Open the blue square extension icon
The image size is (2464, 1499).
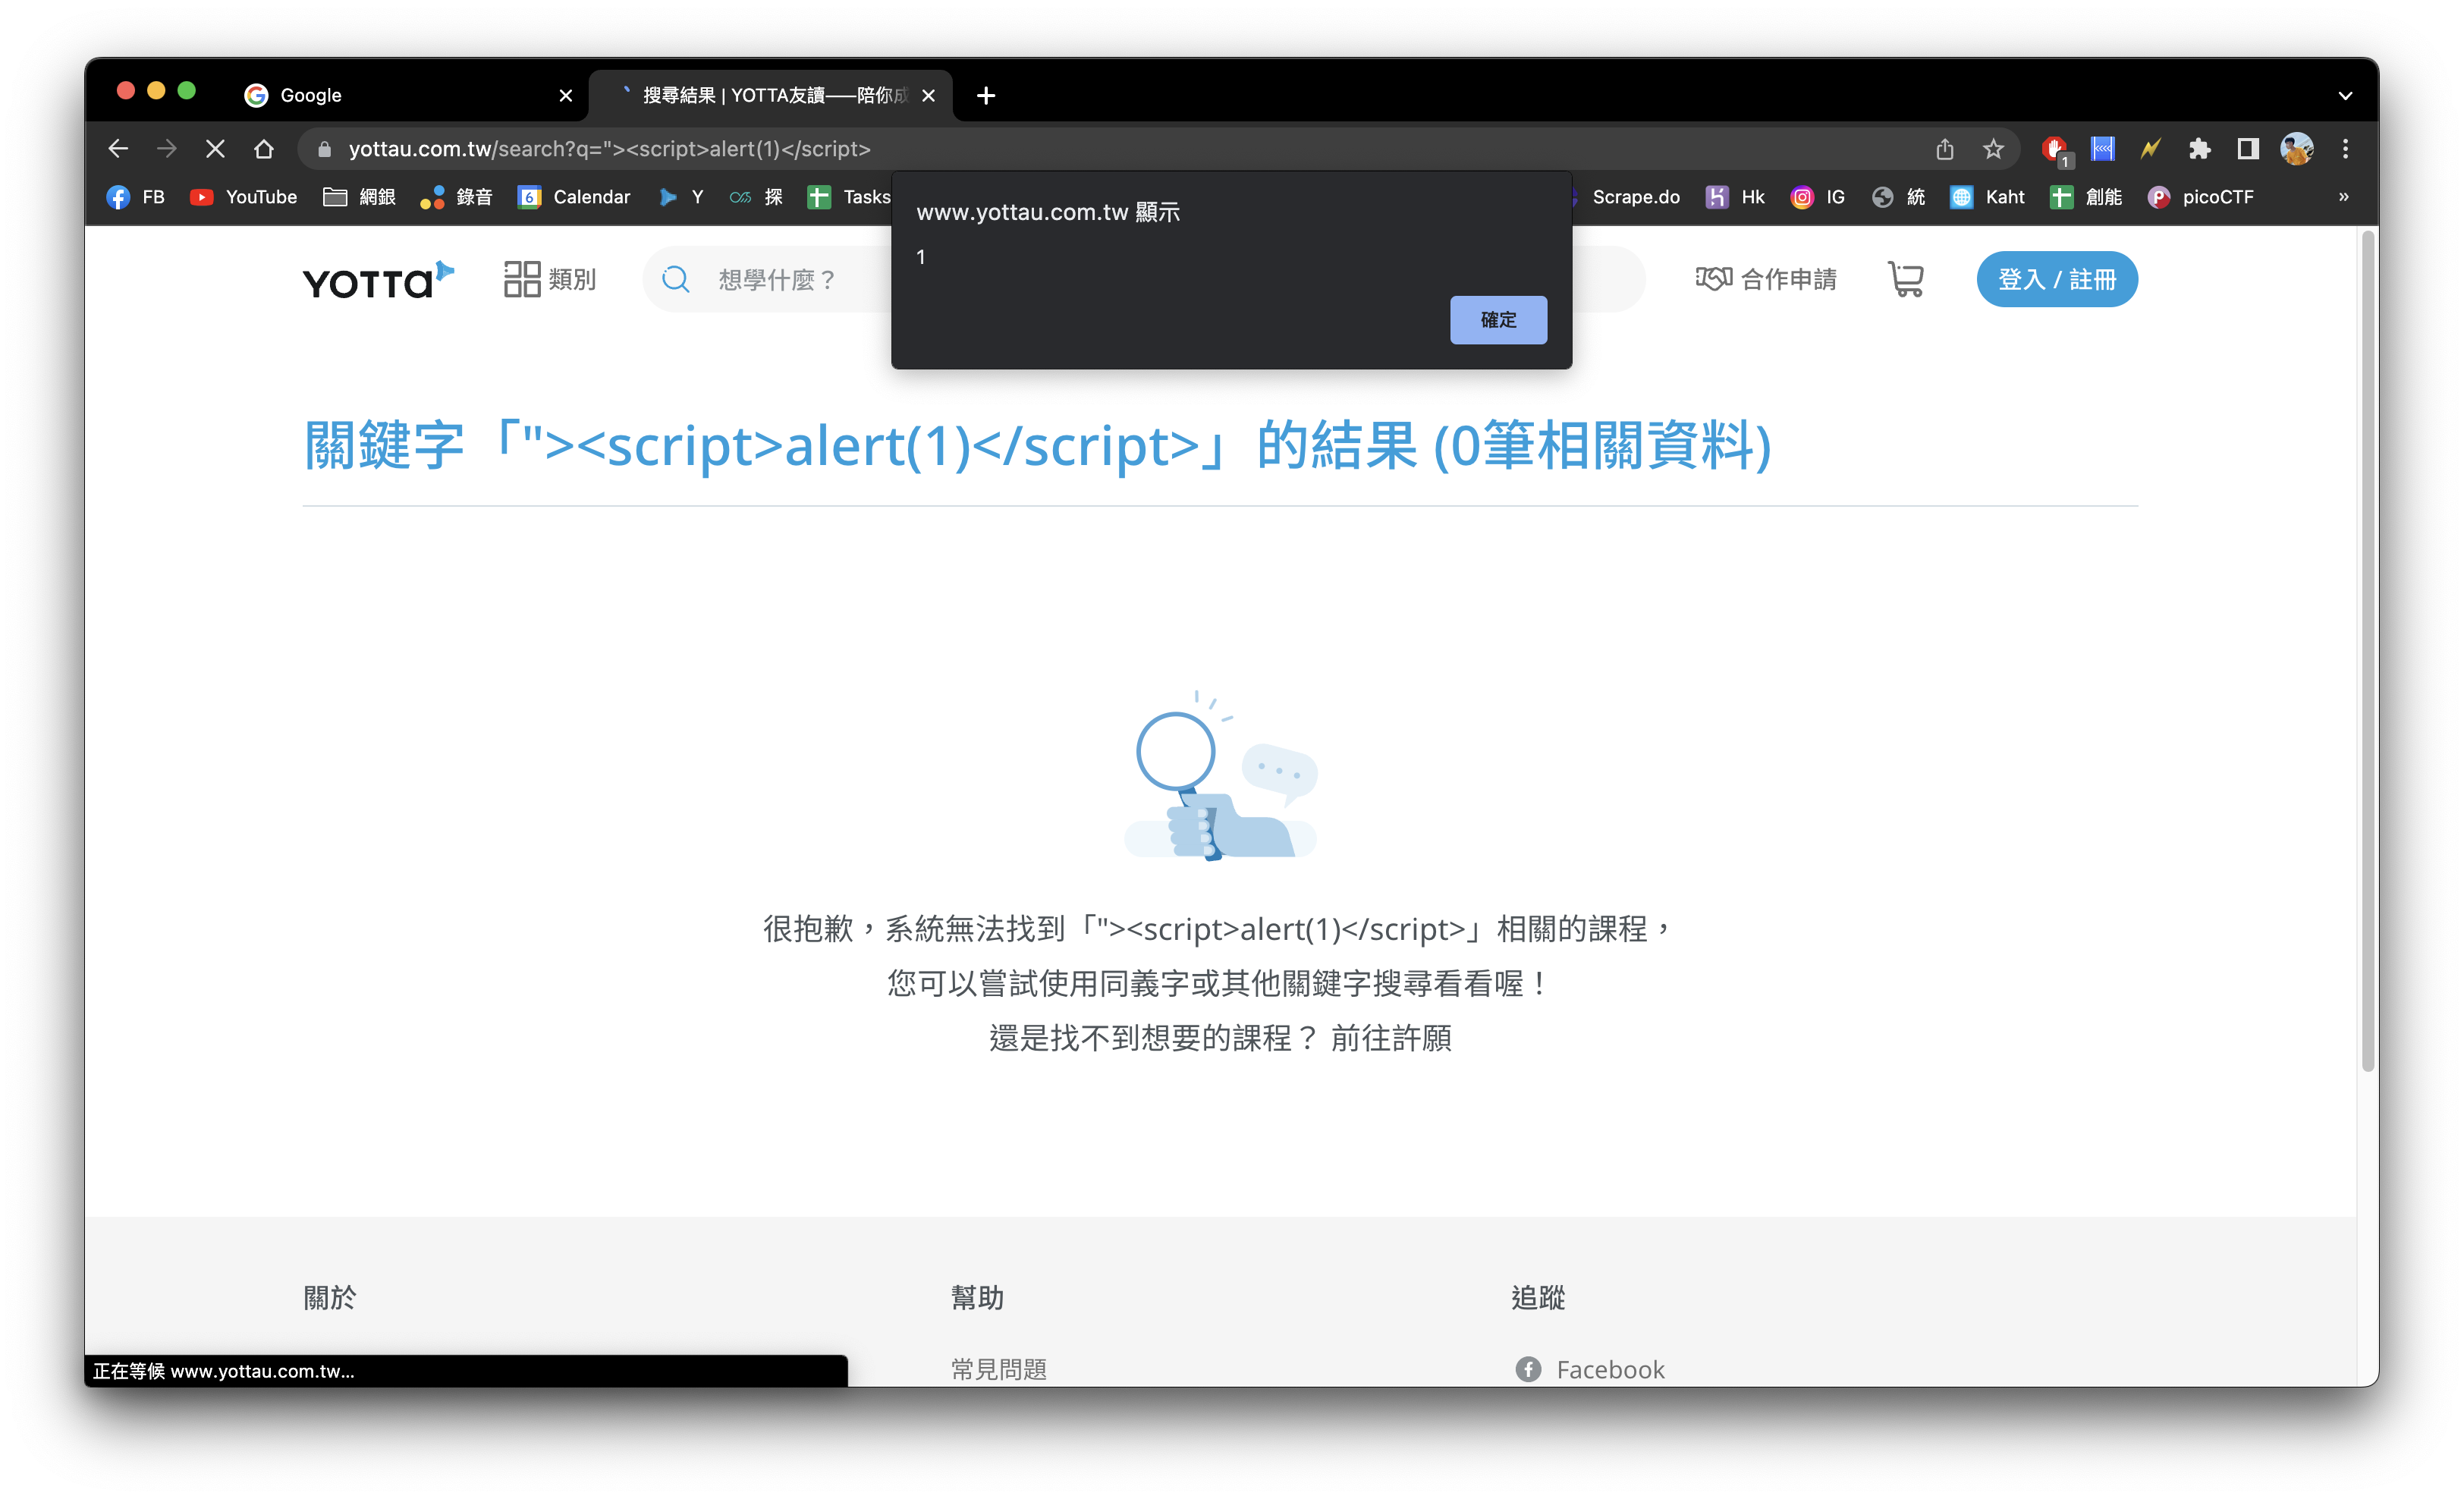click(2103, 149)
